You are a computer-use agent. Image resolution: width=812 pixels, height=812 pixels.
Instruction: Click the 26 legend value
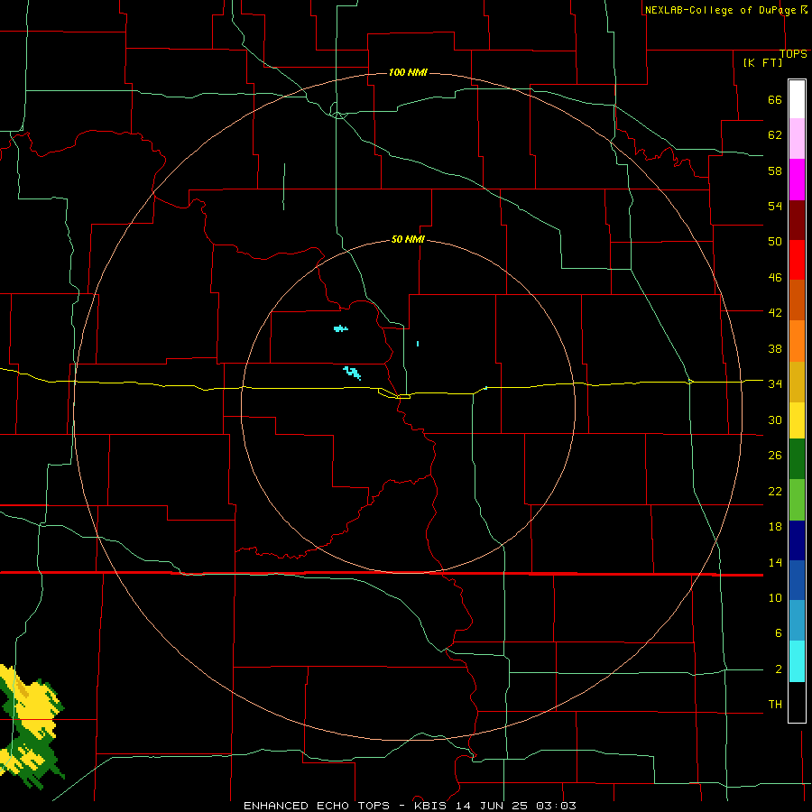[775, 456]
